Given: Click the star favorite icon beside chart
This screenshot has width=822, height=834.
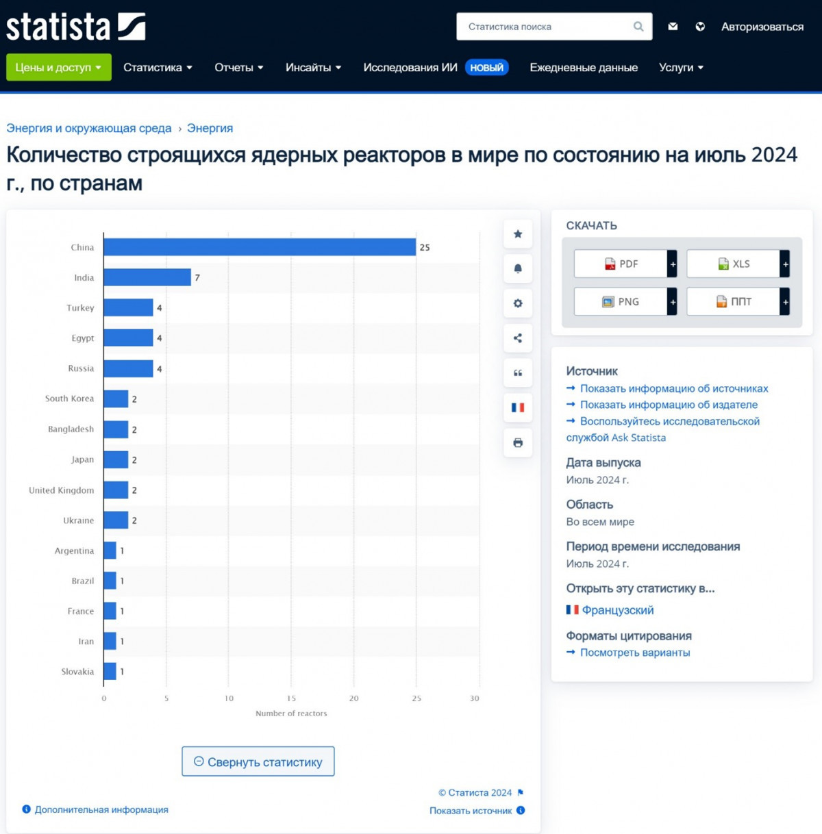Looking at the screenshot, I should [518, 234].
